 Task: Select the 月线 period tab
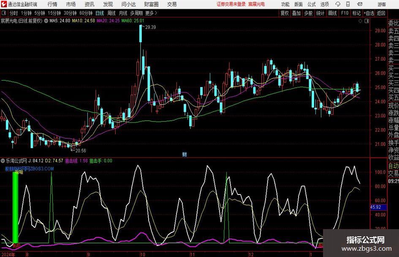tap(123, 13)
